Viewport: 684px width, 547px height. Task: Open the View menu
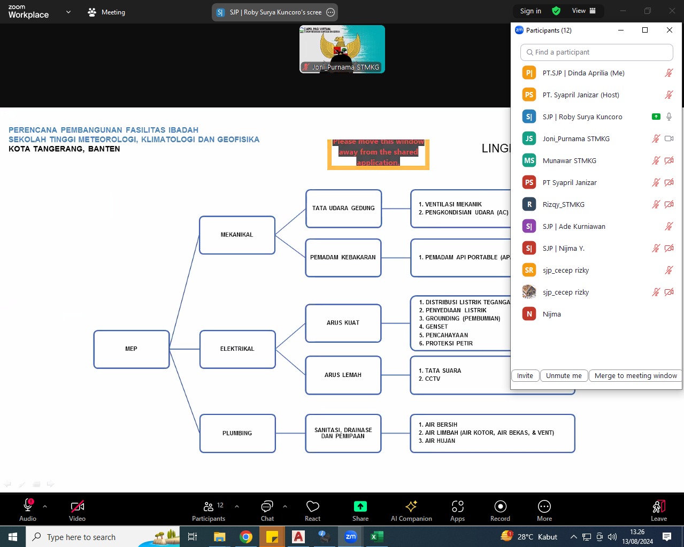pos(584,11)
